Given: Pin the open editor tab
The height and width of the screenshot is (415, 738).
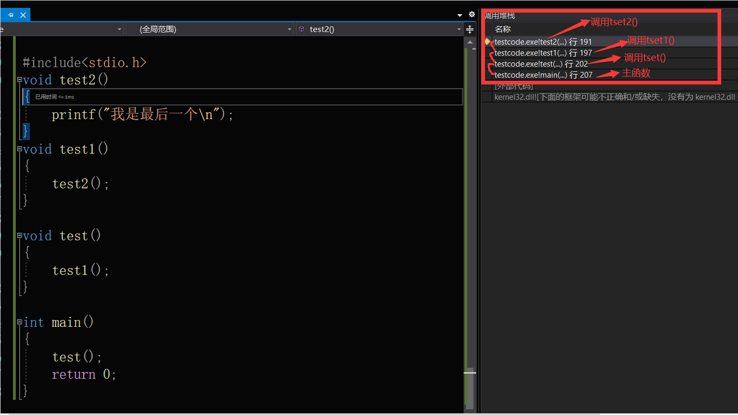Looking at the screenshot, I should tap(11, 15).
